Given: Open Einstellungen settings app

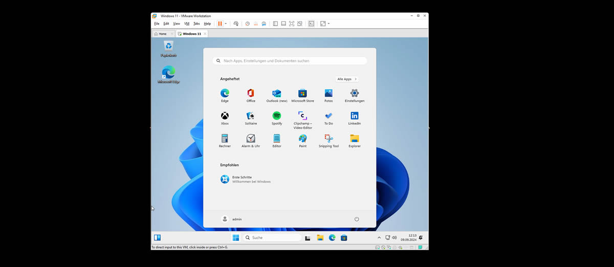Looking at the screenshot, I should tap(355, 95).
